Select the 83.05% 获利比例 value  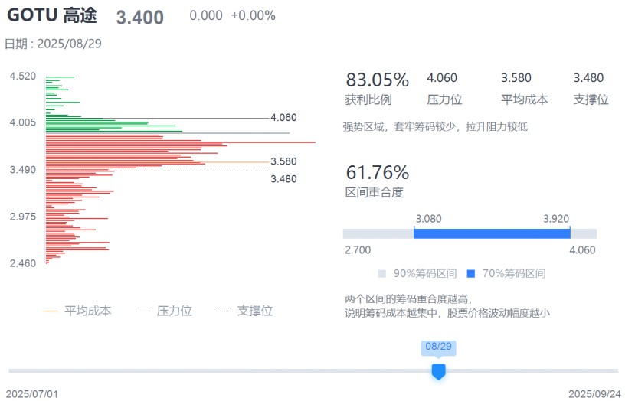377,80
